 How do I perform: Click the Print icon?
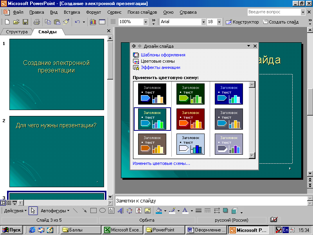click(x=36, y=22)
